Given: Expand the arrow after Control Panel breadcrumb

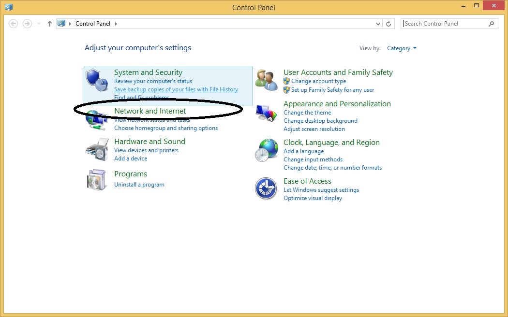Looking at the screenshot, I should [116, 24].
